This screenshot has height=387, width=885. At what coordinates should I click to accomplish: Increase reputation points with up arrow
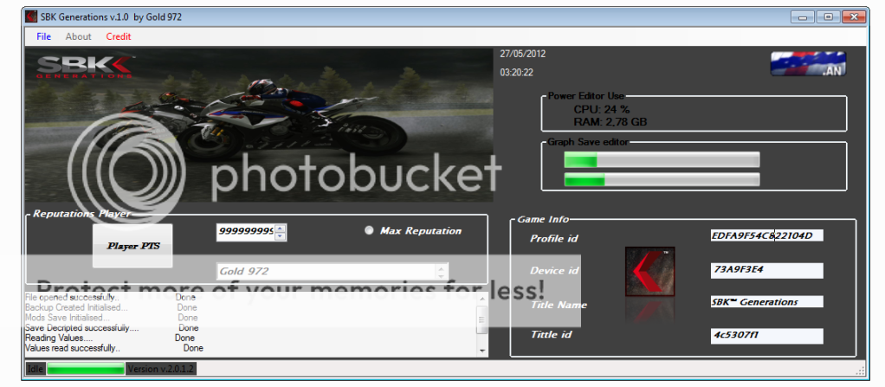click(x=281, y=228)
